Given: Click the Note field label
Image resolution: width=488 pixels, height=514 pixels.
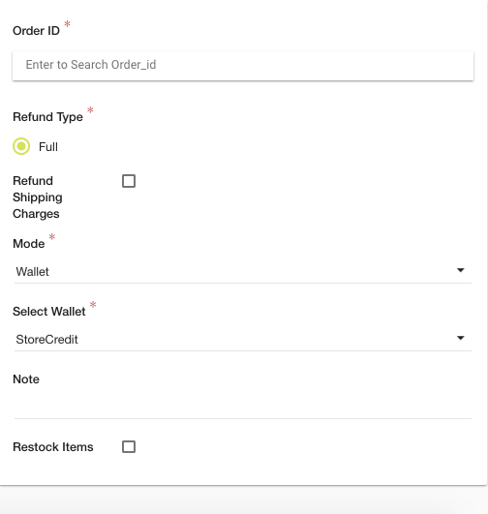Looking at the screenshot, I should pos(26,379).
